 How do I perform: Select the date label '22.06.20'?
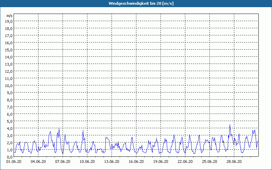point(185,161)
